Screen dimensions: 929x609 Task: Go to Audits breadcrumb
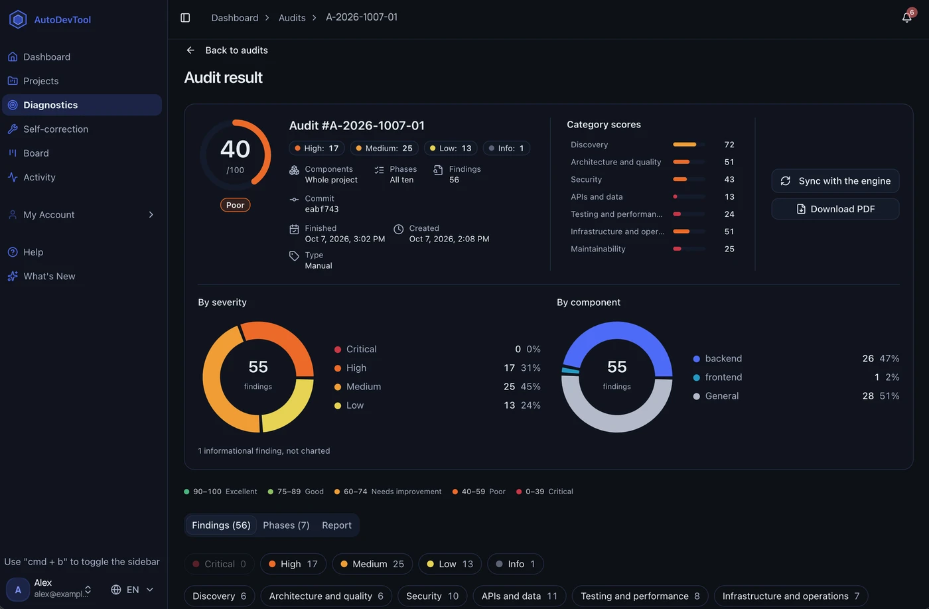(292, 18)
